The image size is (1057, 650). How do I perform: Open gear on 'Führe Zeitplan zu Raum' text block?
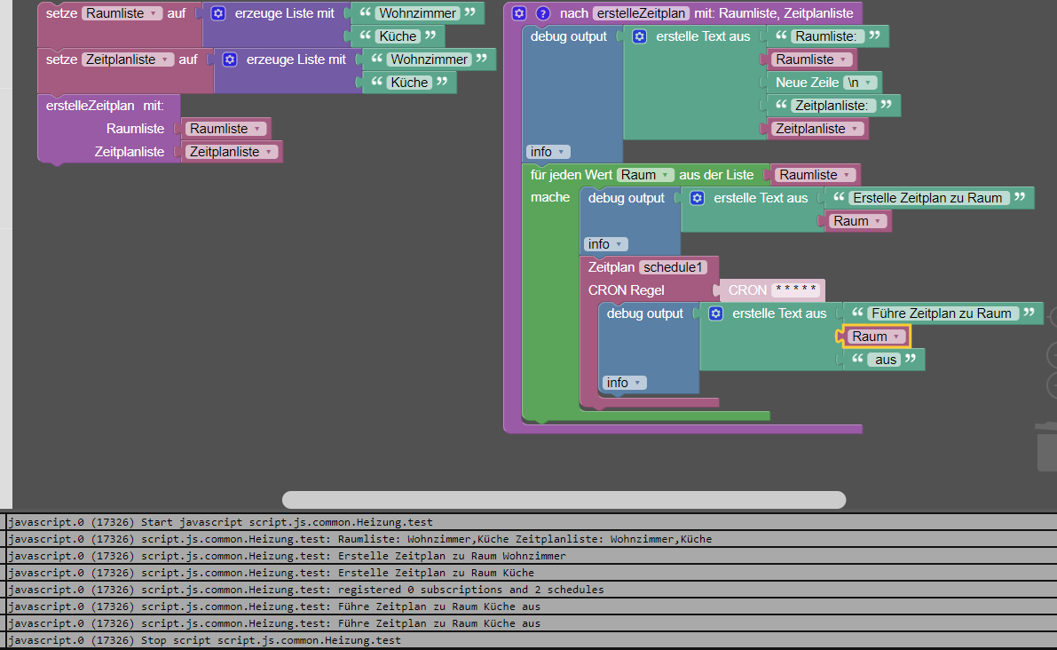[716, 313]
